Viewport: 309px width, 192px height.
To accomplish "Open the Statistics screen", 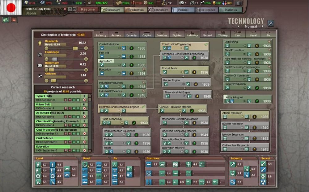I will 231,10.
